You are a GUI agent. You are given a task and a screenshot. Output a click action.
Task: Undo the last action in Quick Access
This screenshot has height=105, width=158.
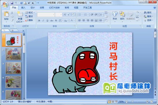[x=16, y=3]
